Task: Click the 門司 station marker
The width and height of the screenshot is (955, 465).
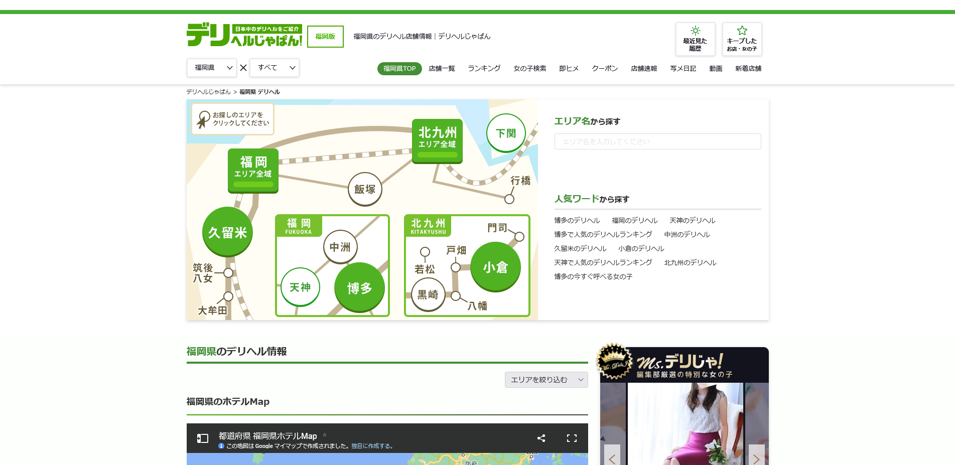Action: coord(519,237)
